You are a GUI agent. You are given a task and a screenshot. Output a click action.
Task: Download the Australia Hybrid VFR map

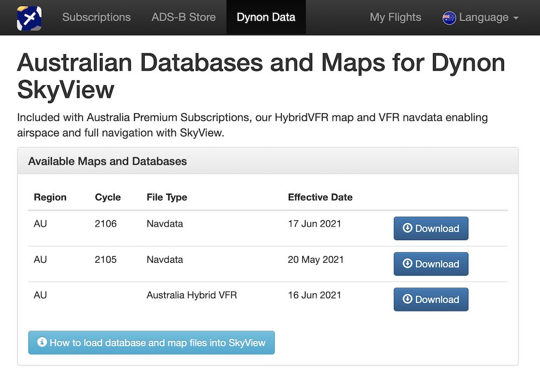tap(431, 299)
